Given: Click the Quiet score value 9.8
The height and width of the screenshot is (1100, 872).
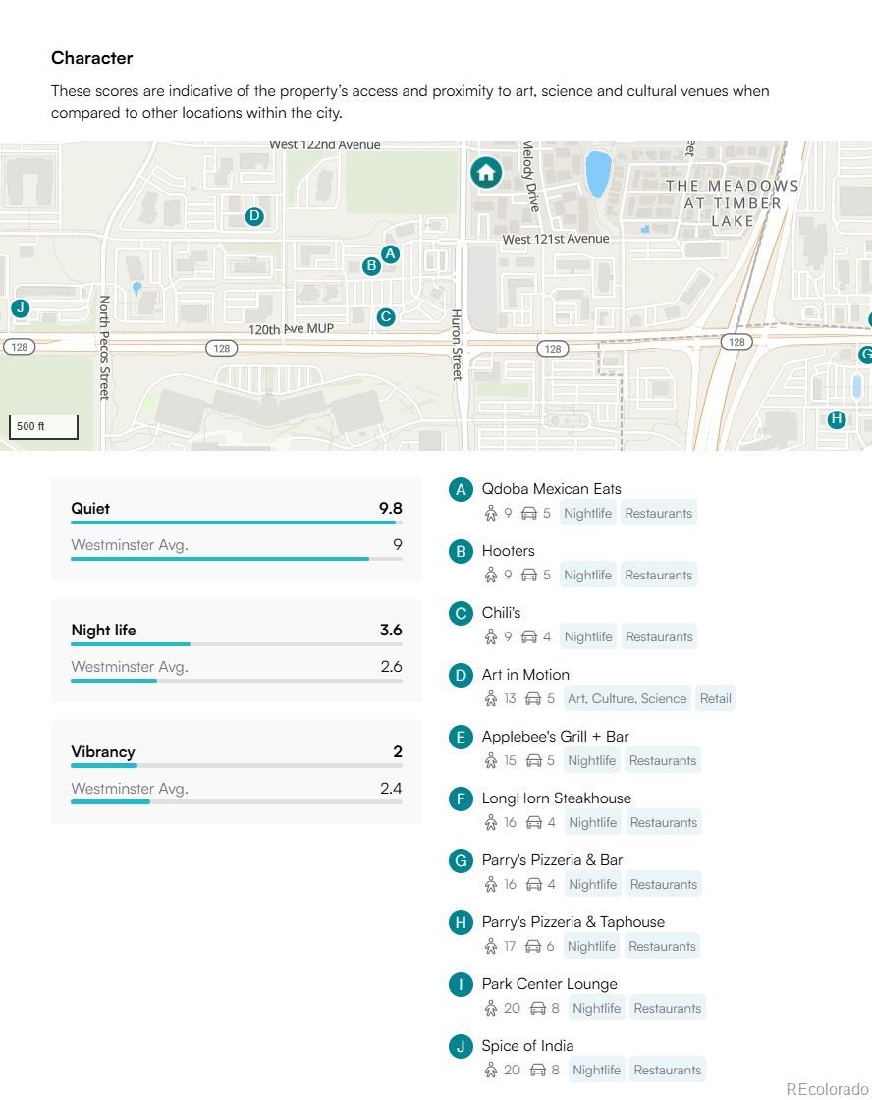Looking at the screenshot, I should (390, 508).
